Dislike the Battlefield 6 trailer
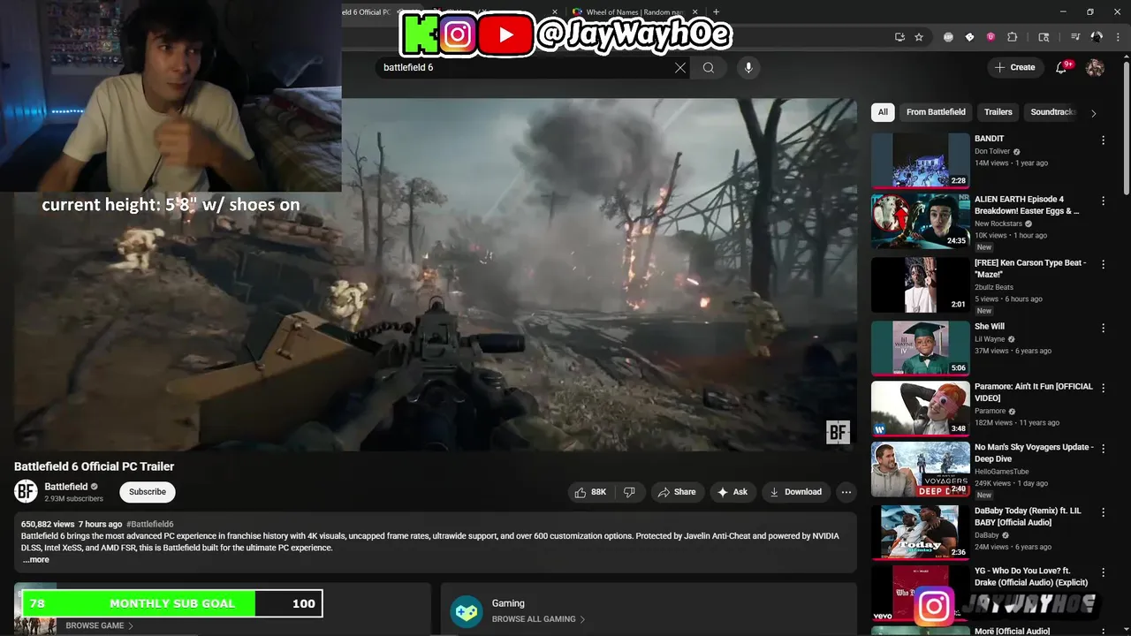 [x=629, y=492]
